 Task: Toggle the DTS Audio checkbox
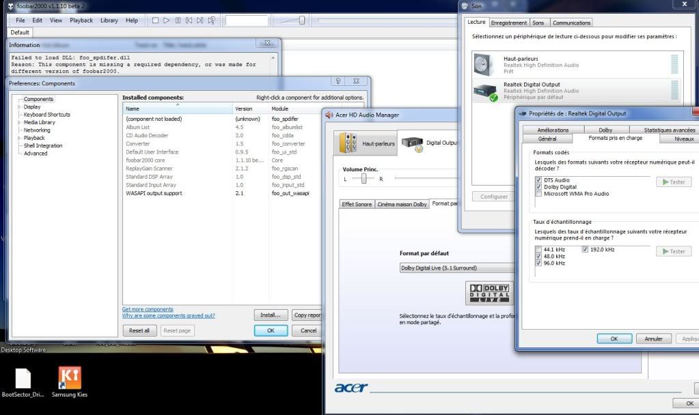[538, 180]
